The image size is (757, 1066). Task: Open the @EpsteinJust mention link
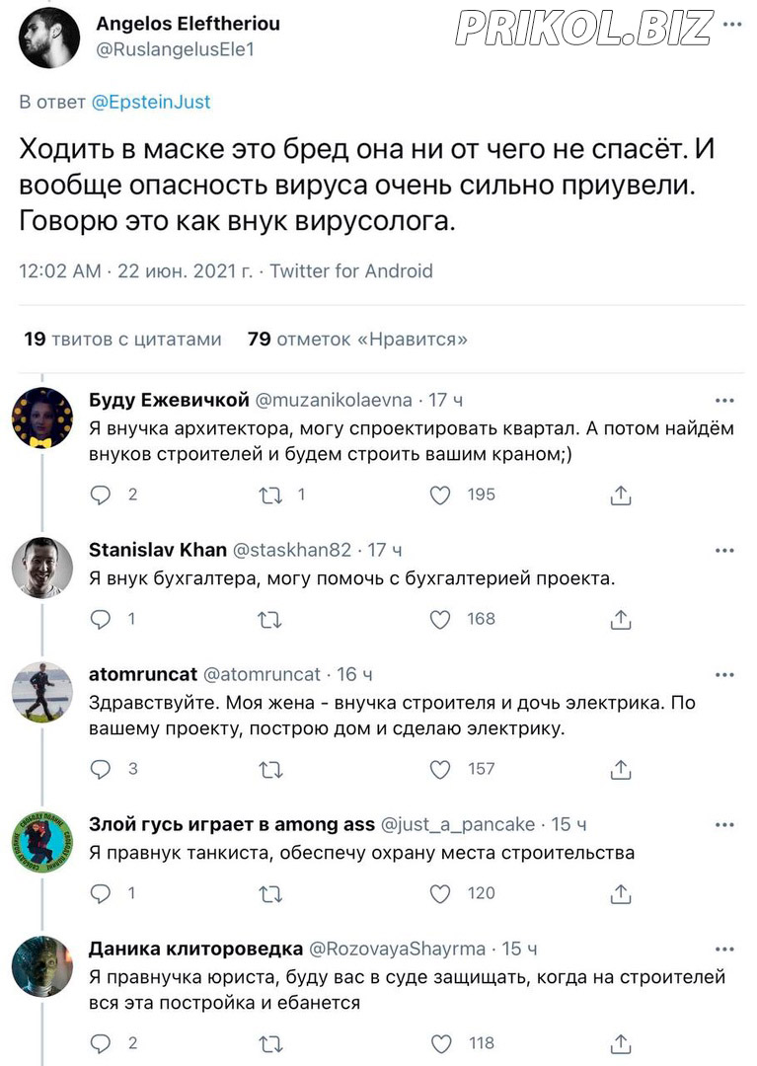151,102
